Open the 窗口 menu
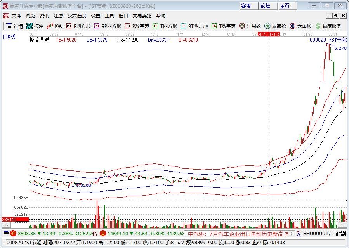The image size is (349, 248). coord(123,16)
